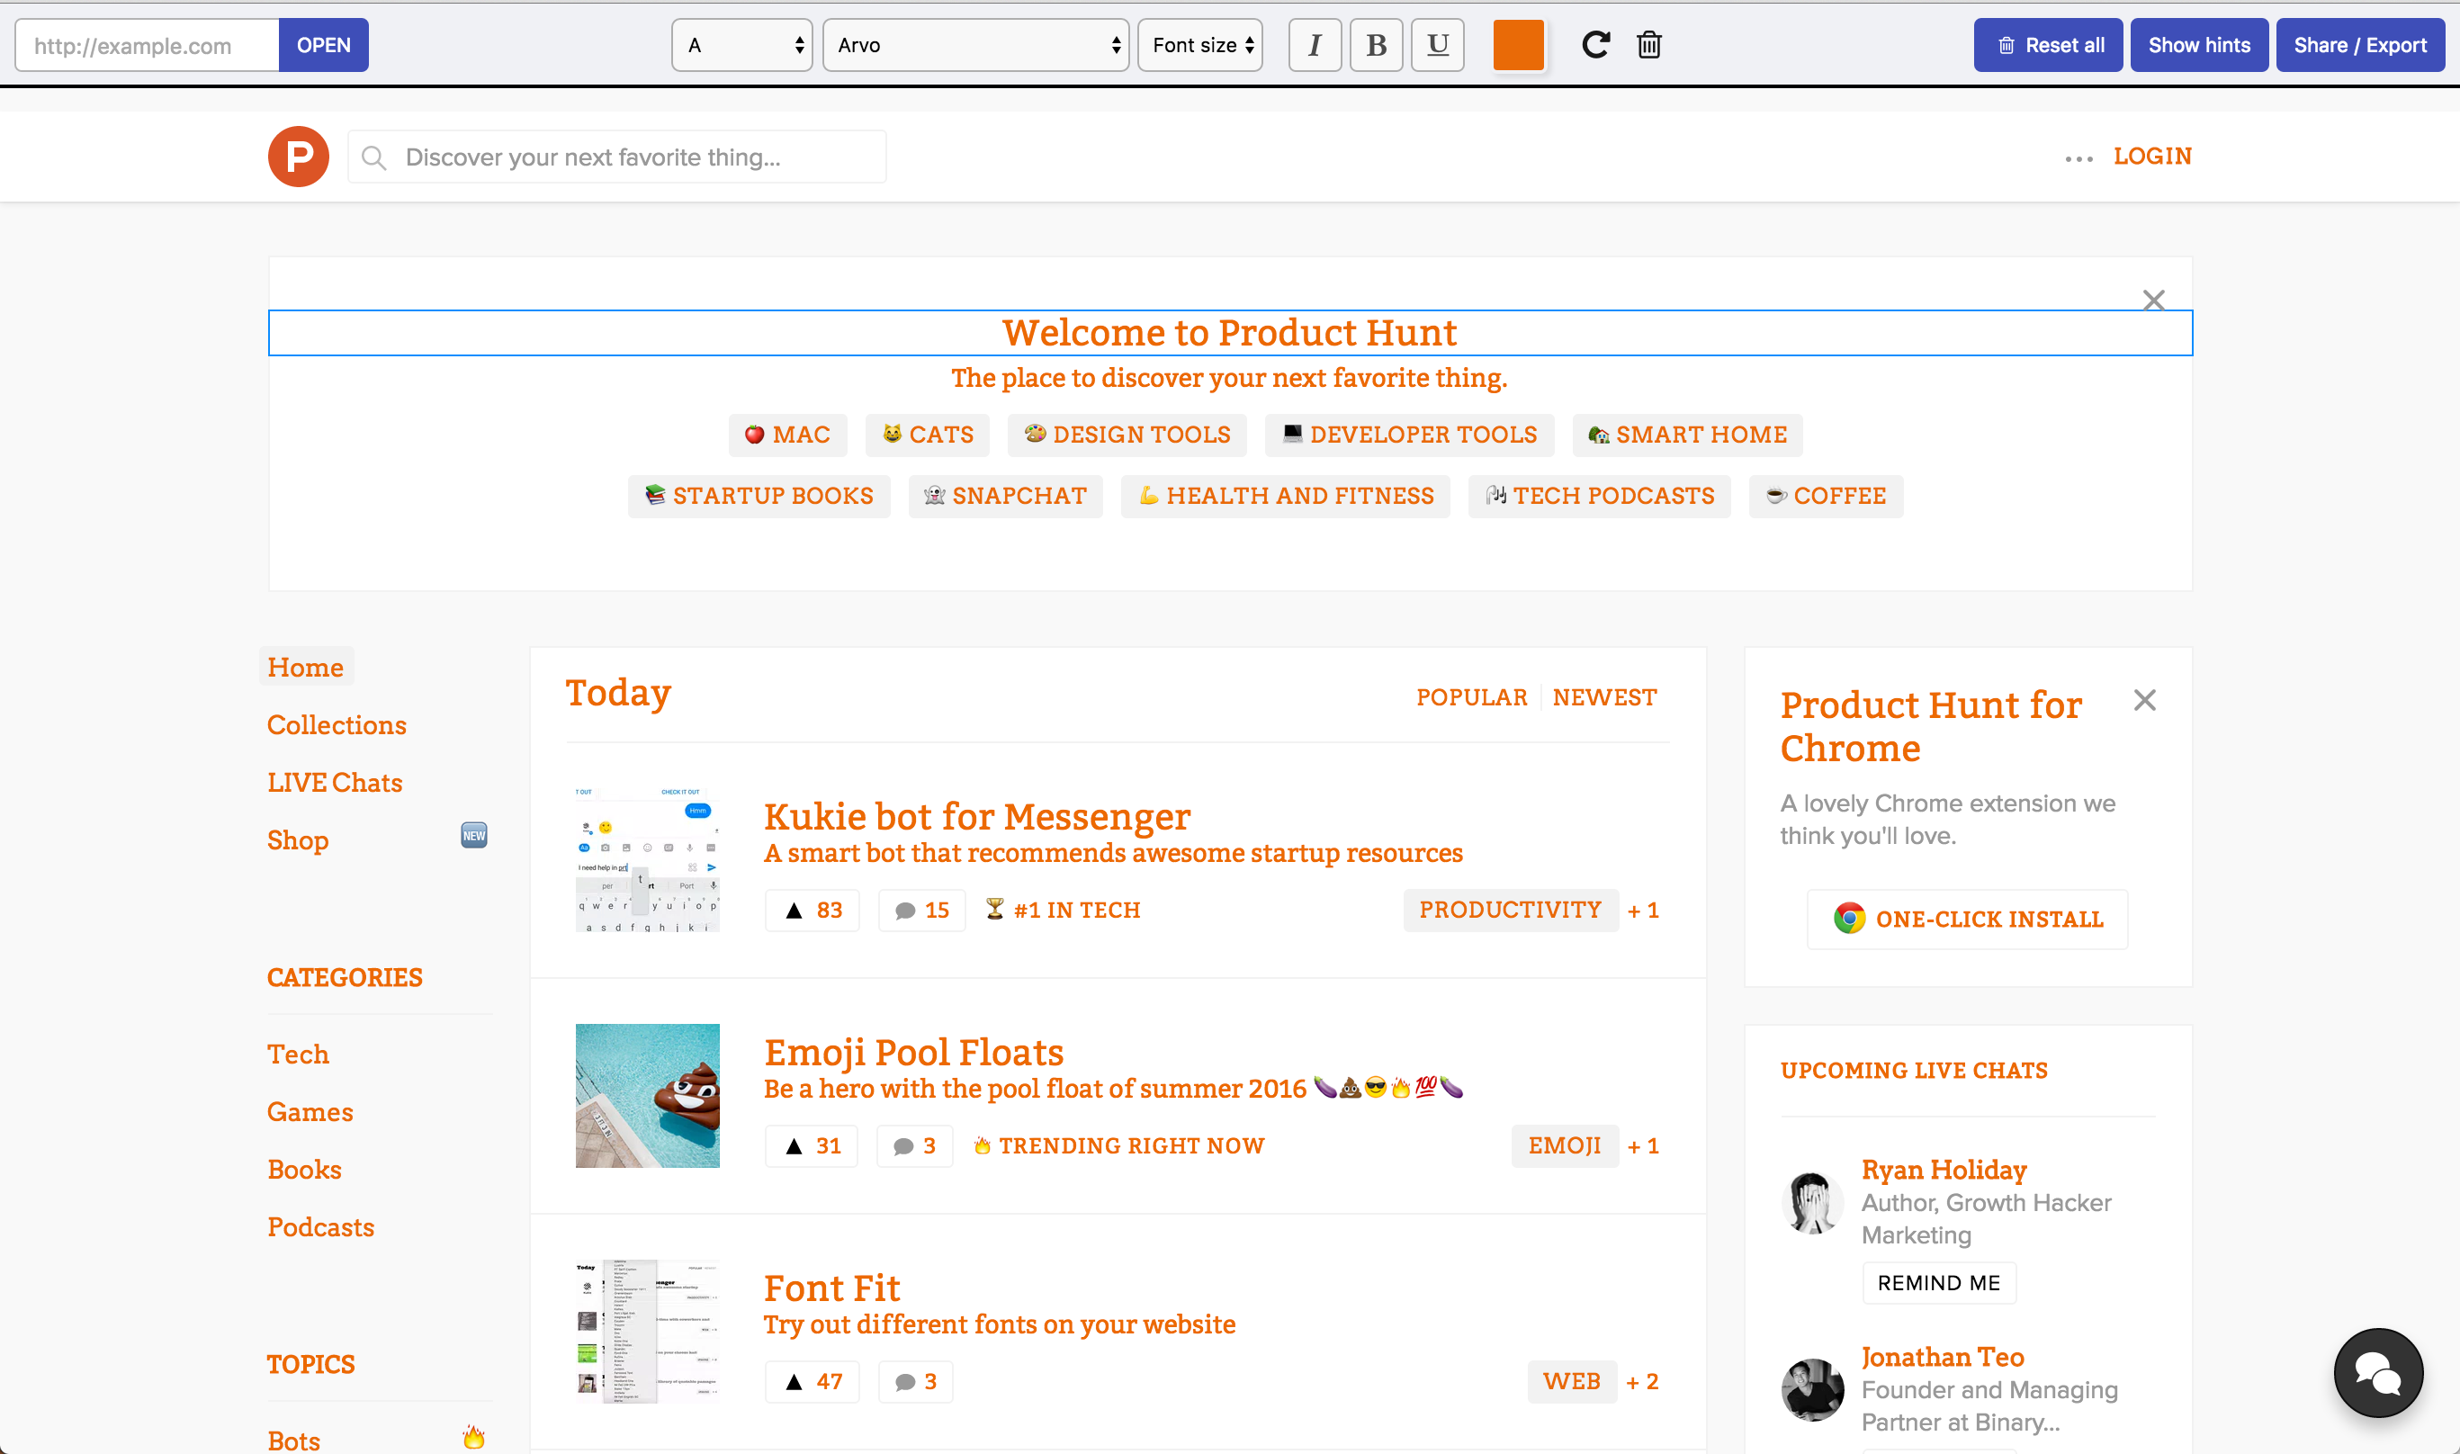Click the Share / Export button
The height and width of the screenshot is (1454, 2460).
pyautogui.click(x=2359, y=45)
